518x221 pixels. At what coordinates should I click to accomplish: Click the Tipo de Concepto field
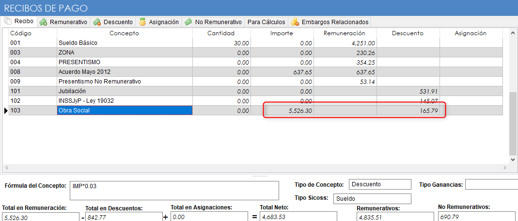pos(379,184)
